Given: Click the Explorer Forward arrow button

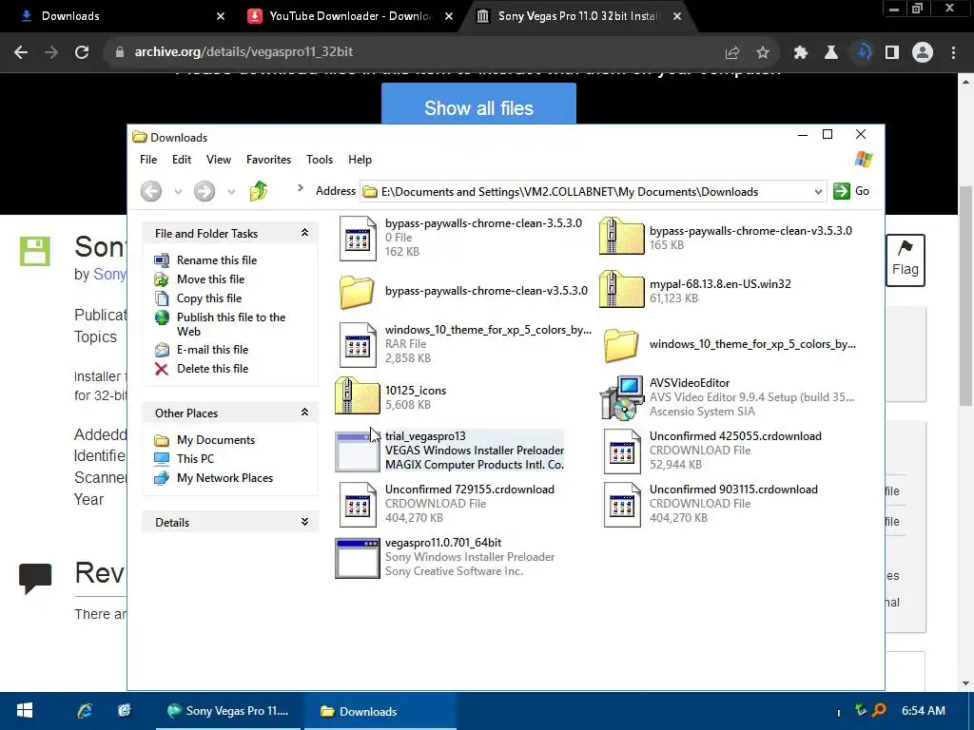Looking at the screenshot, I should (x=205, y=191).
